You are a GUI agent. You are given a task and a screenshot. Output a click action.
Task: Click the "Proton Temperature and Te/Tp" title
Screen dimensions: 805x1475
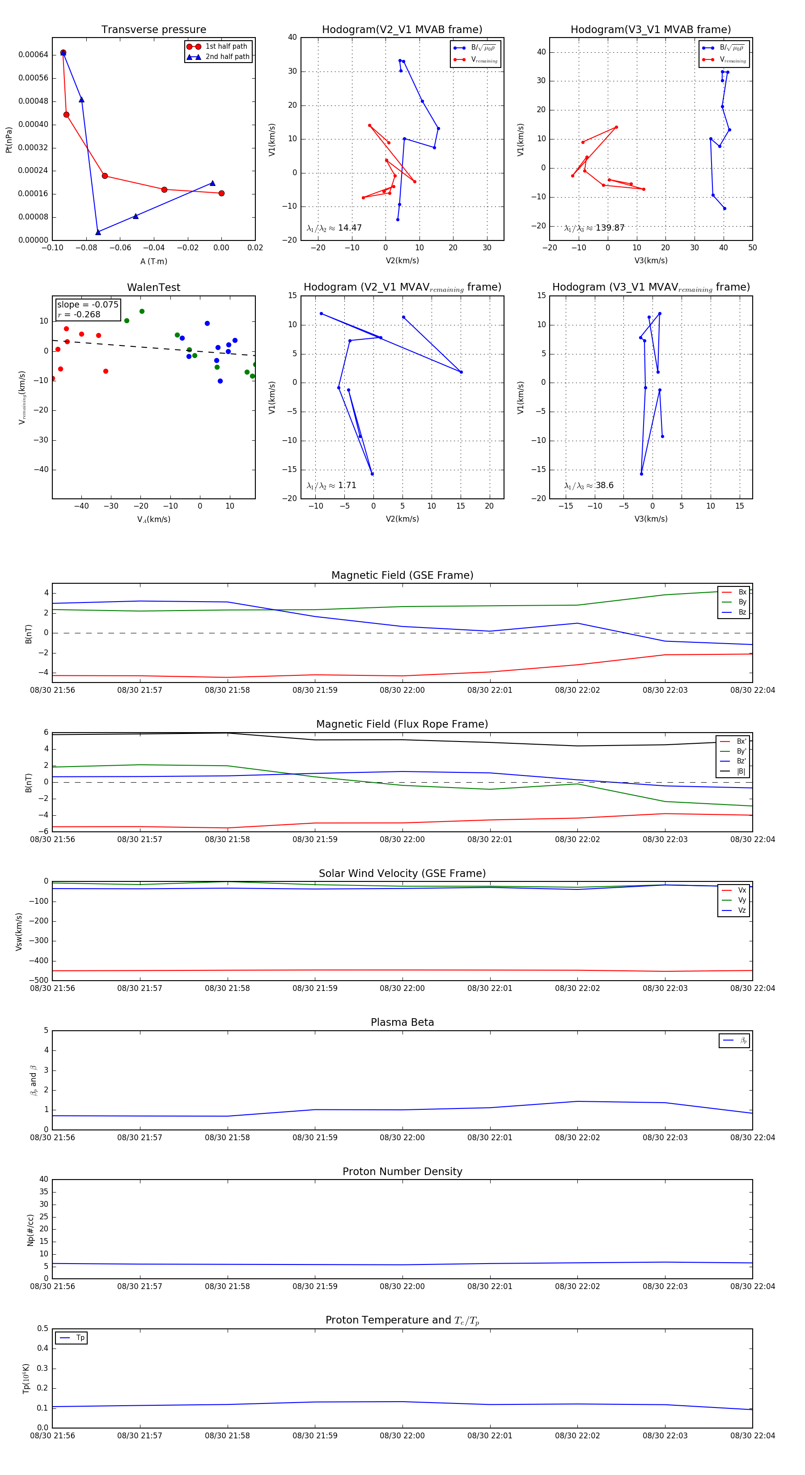tap(402, 1320)
